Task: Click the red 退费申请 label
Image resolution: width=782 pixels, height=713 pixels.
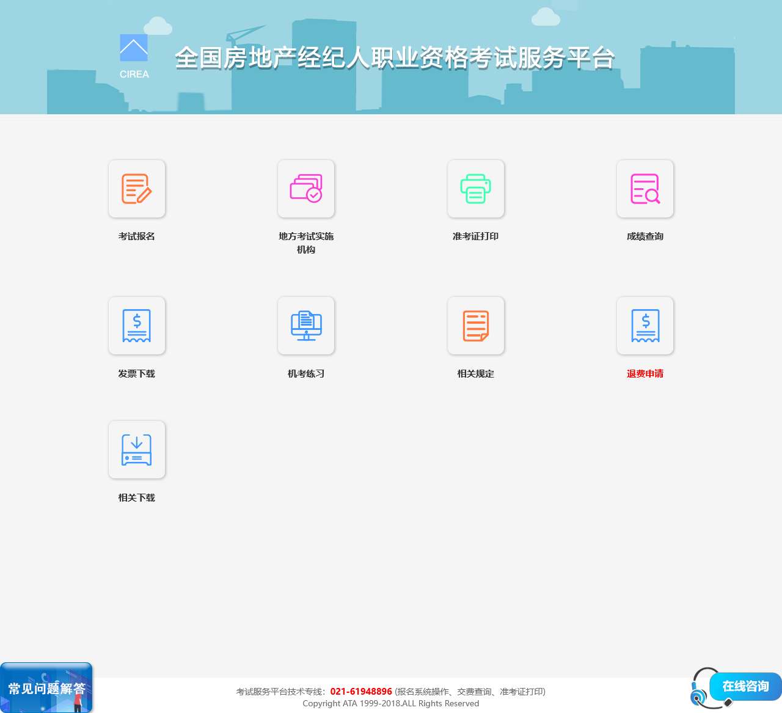Action: click(645, 374)
